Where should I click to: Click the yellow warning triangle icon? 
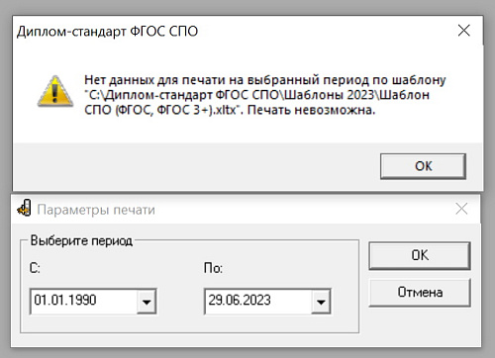(55, 91)
